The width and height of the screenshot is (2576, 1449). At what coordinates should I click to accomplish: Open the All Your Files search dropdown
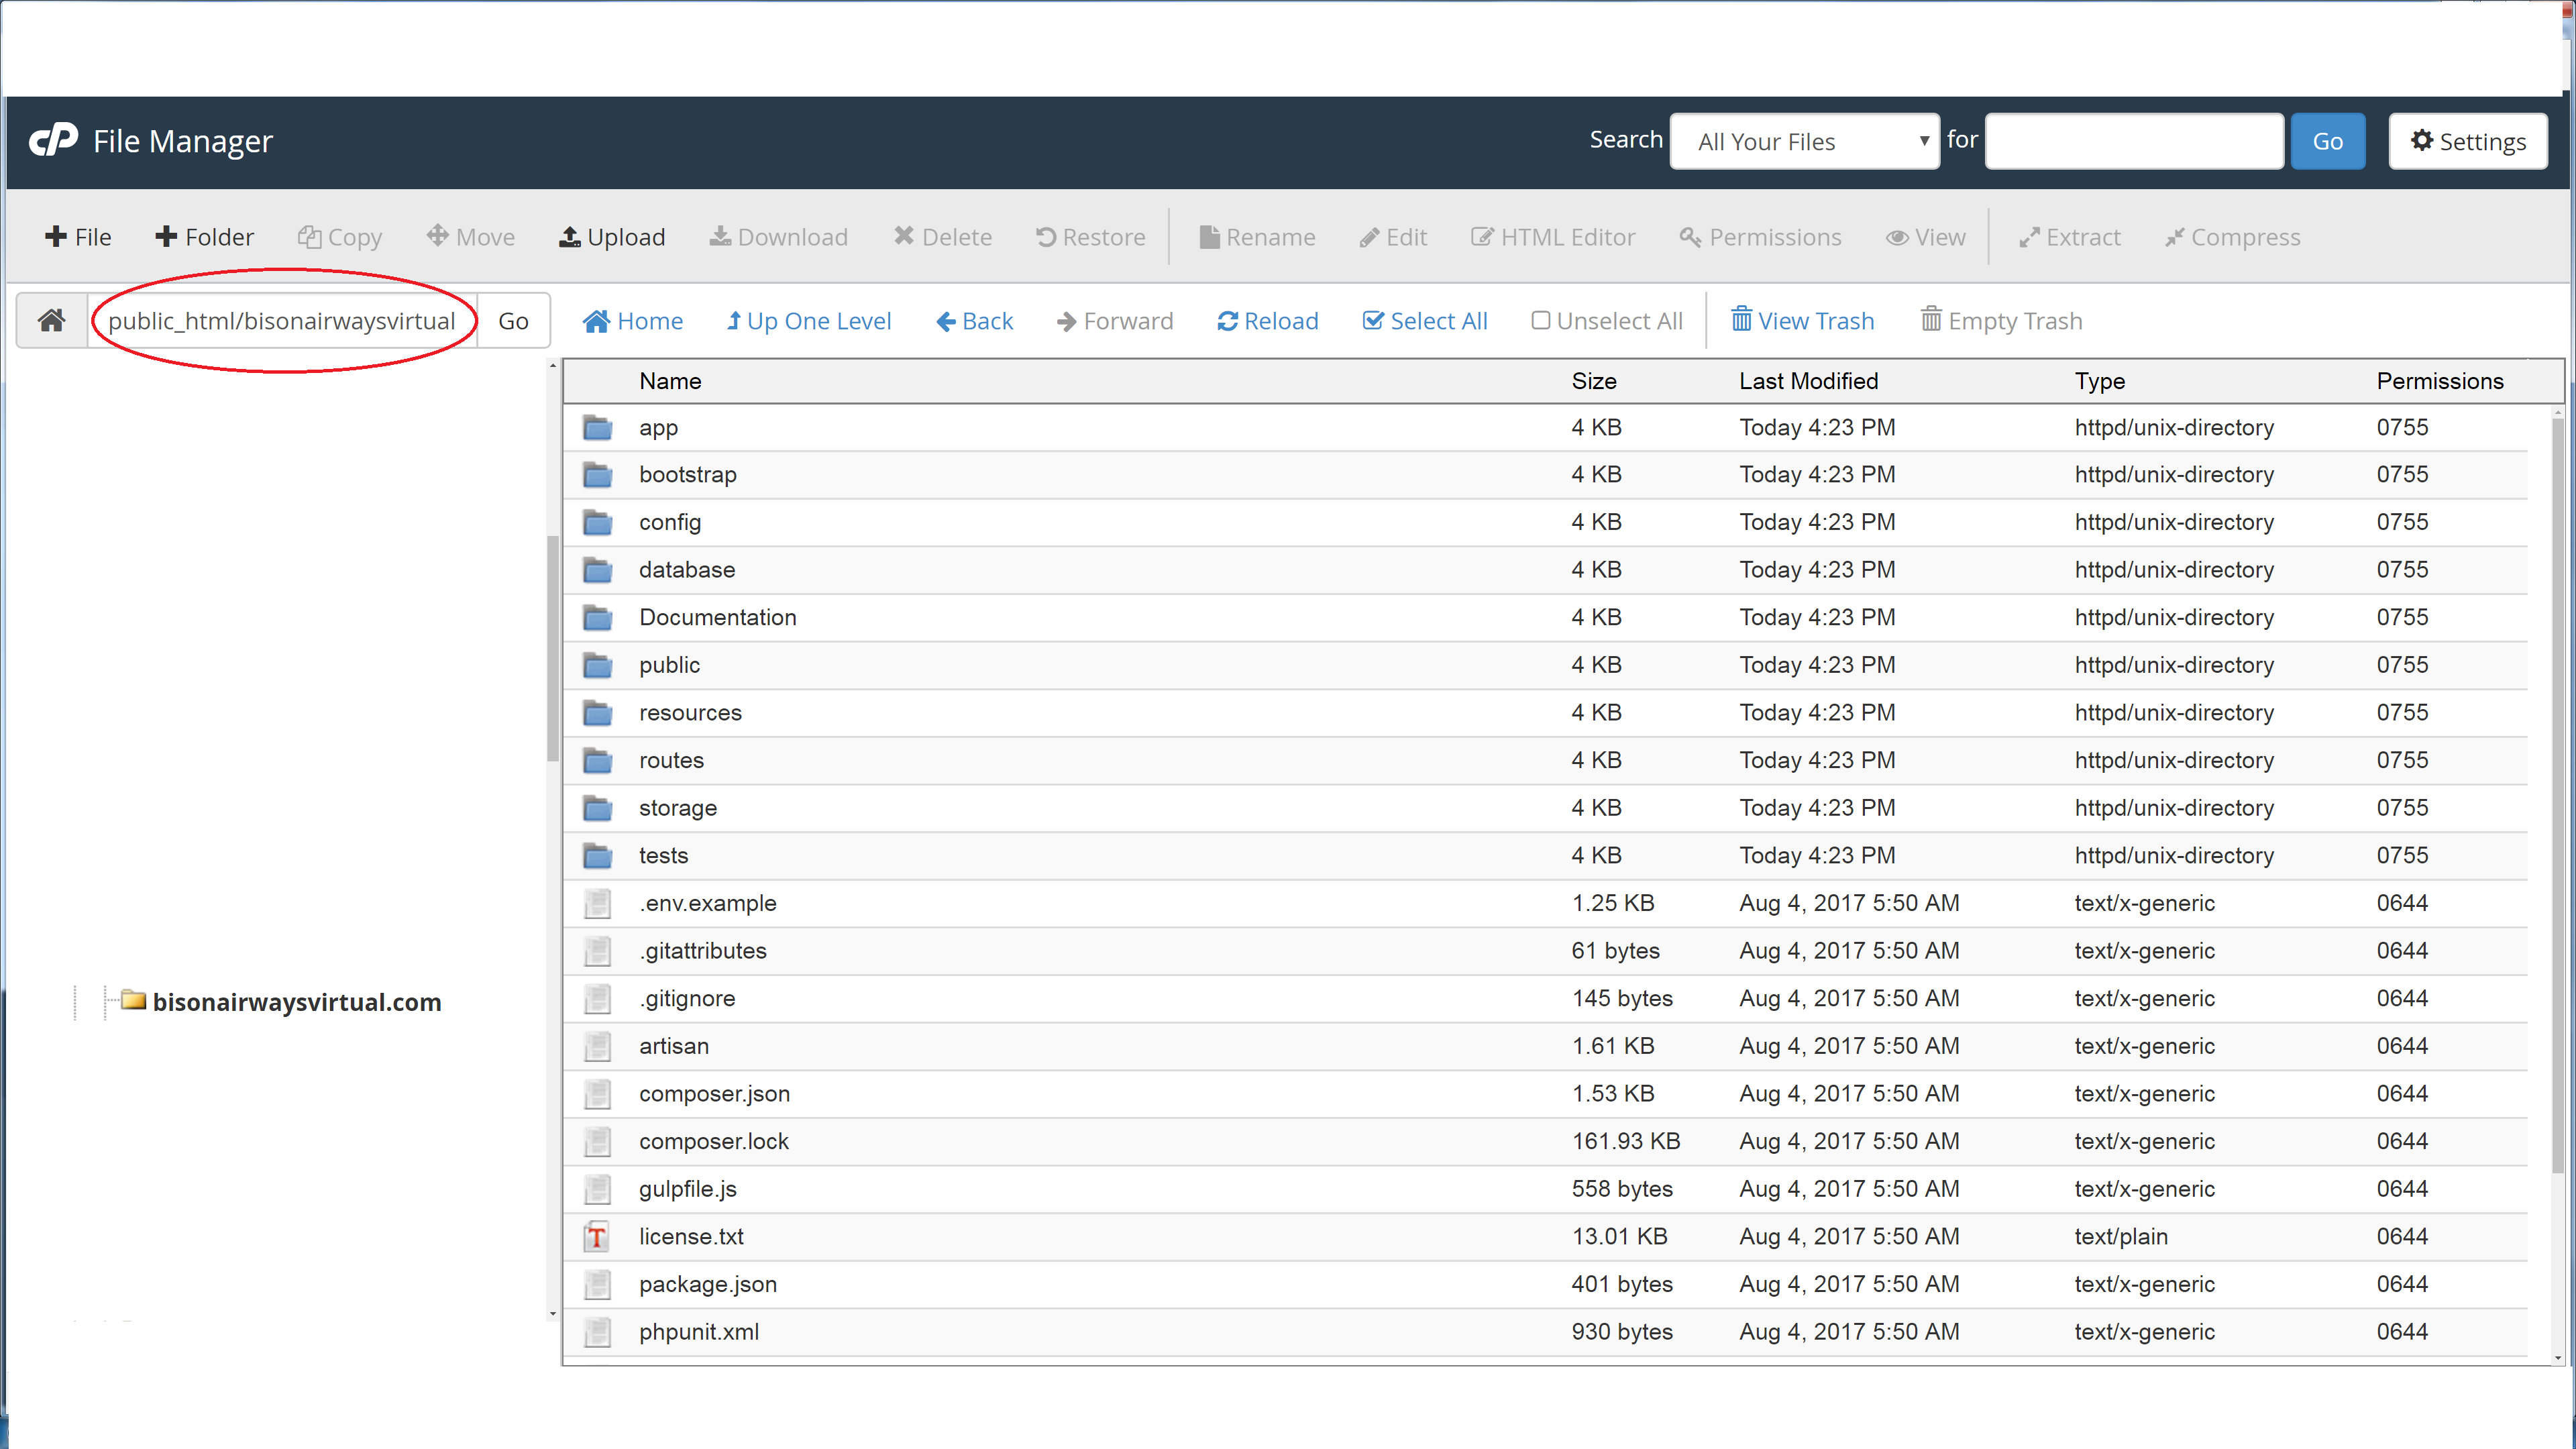(1804, 141)
